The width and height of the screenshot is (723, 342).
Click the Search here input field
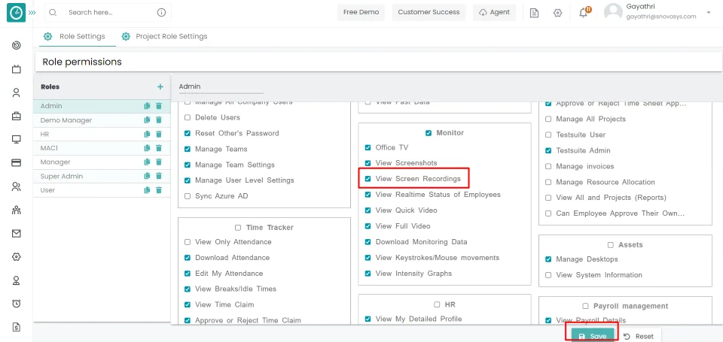[x=105, y=13]
